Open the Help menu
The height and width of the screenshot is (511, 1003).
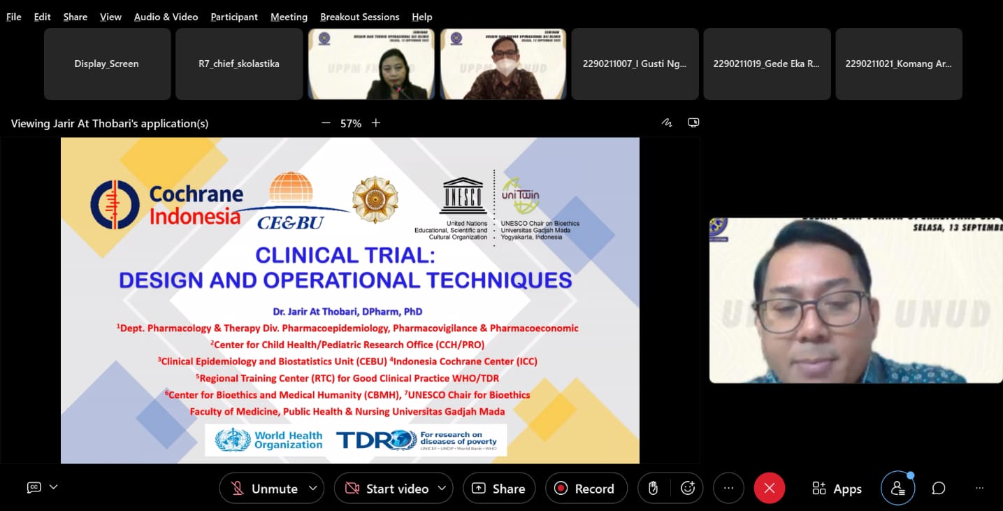click(x=421, y=17)
